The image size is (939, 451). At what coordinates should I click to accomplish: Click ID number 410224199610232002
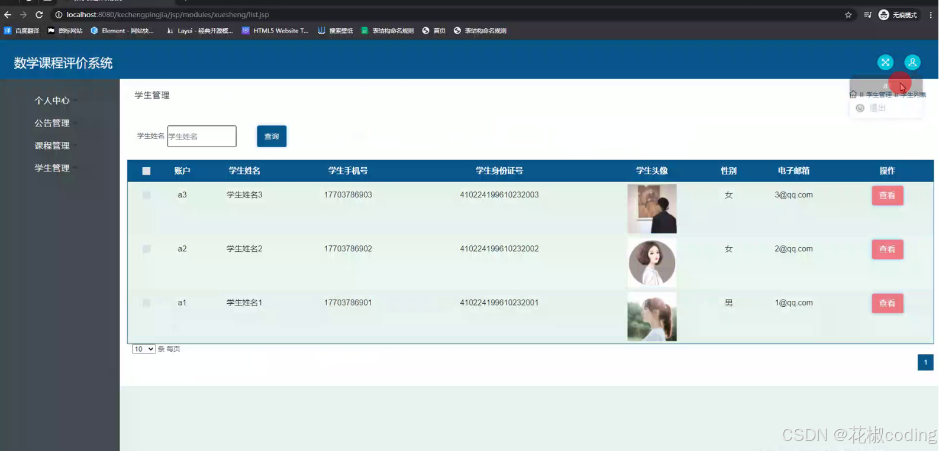click(x=499, y=248)
